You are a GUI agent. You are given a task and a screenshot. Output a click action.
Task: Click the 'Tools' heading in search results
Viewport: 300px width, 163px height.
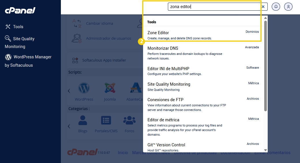click(x=151, y=22)
